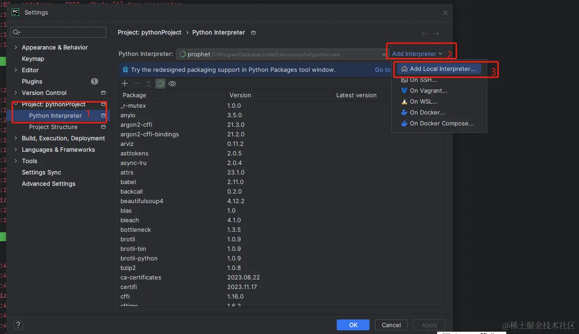This screenshot has width=579, height=334.
Task: Click the forward arrow in the breadcrumb bar
Action: tap(436, 33)
